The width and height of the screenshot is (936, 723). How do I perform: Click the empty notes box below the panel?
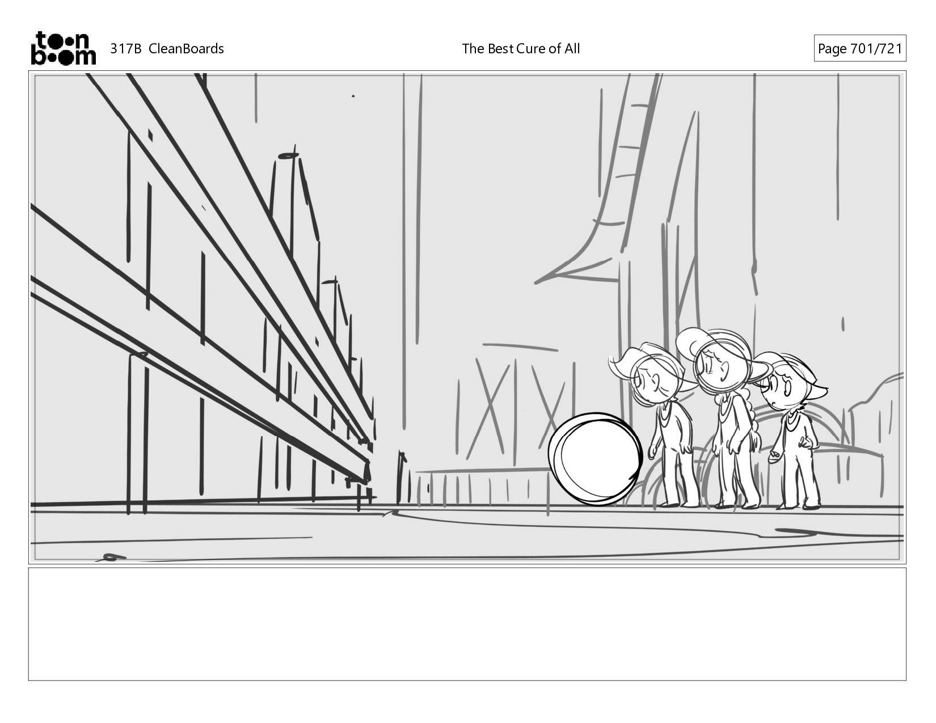pos(467,624)
